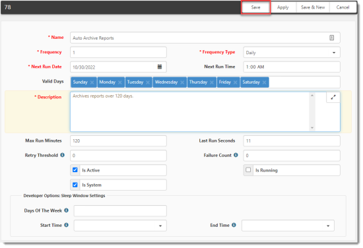The image size is (363, 248).
Task: Uncheck the Is System checkbox
Action: [x=75, y=185]
